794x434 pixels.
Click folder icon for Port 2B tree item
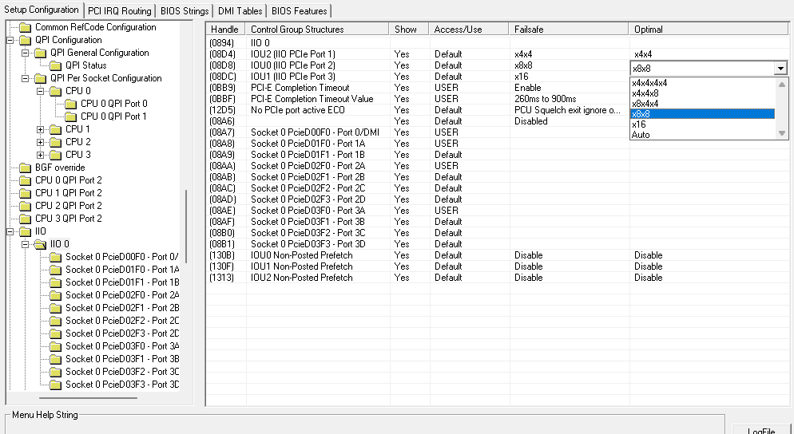coord(56,308)
